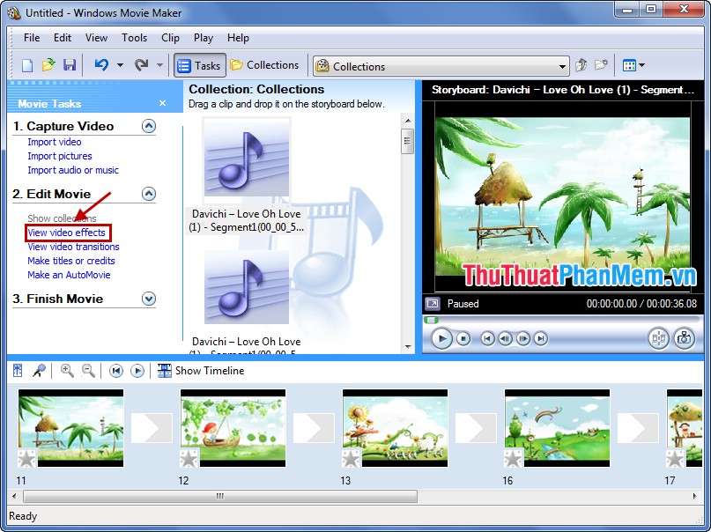
Task: Open the Play menu
Action: tap(203, 38)
